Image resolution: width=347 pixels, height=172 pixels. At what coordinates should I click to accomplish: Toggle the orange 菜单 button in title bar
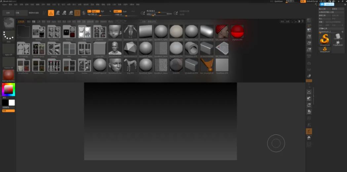[x=303, y=1]
